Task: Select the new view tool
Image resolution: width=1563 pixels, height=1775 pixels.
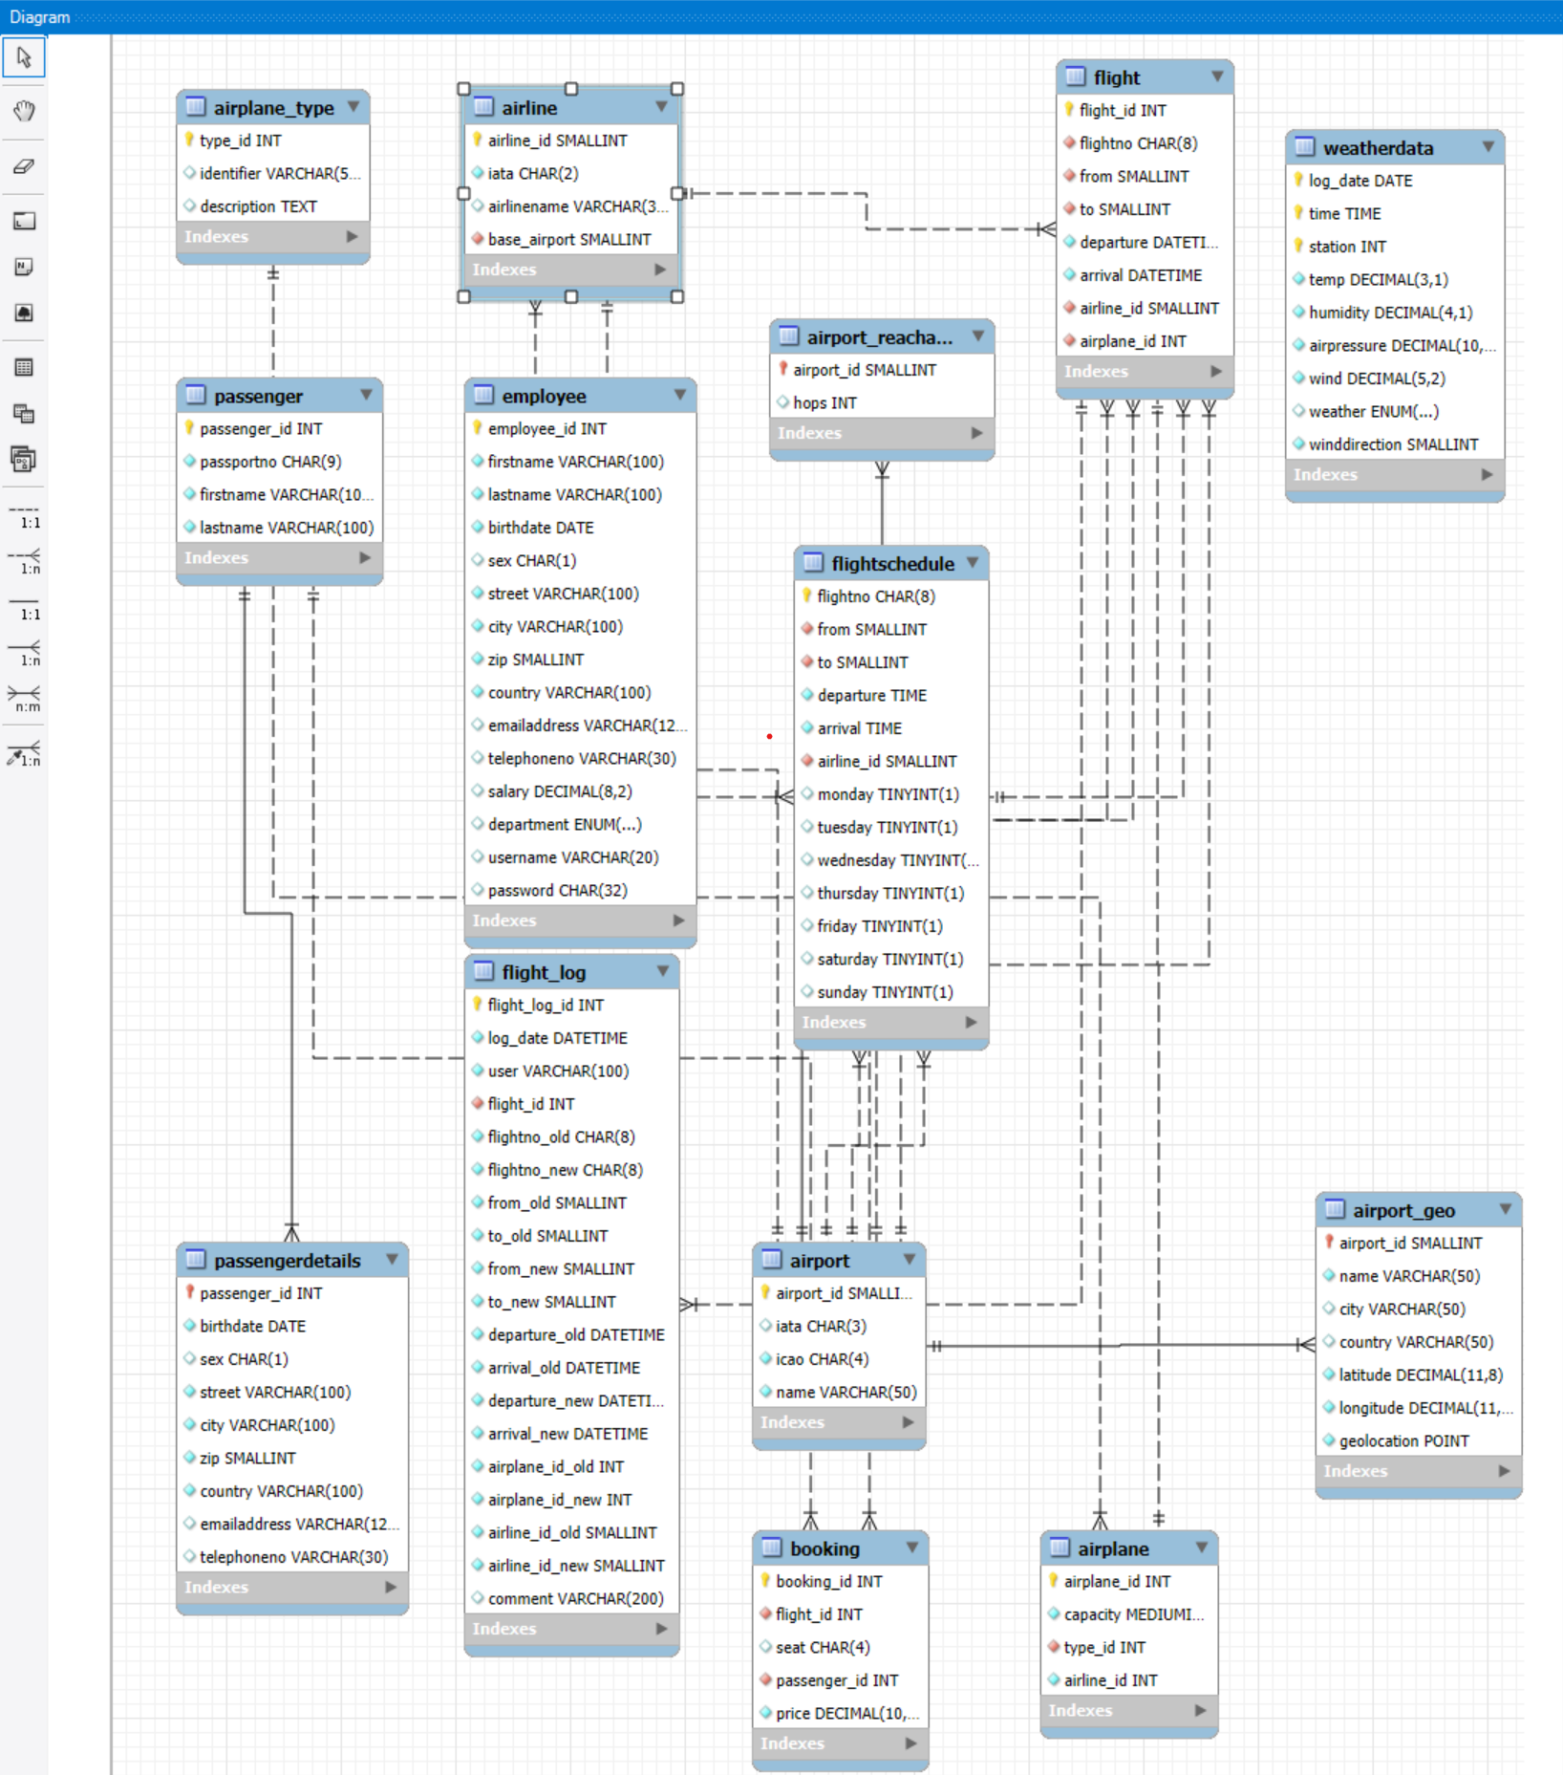Action: 24,413
